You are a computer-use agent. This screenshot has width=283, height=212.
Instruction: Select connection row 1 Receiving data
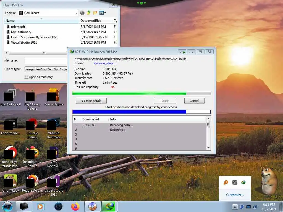click(x=139, y=125)
